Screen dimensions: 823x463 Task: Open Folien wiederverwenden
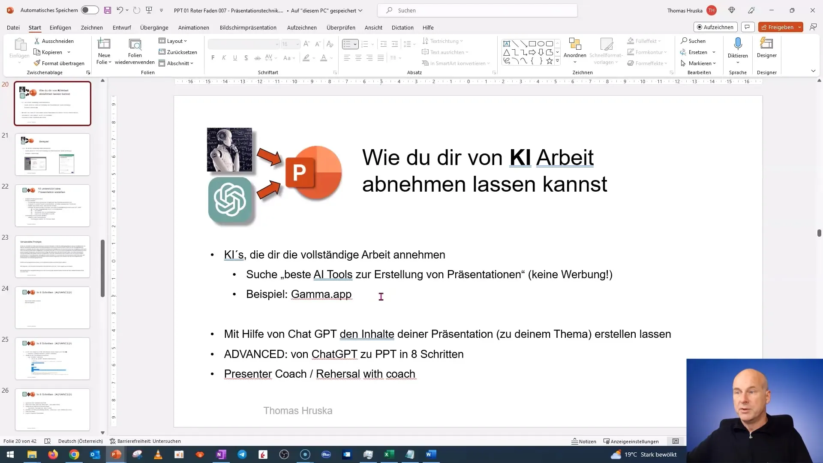135,51
